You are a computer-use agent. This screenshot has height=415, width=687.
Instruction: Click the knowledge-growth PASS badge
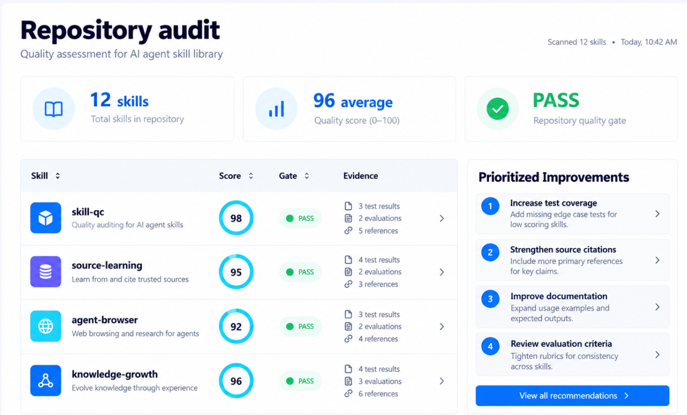300,381
